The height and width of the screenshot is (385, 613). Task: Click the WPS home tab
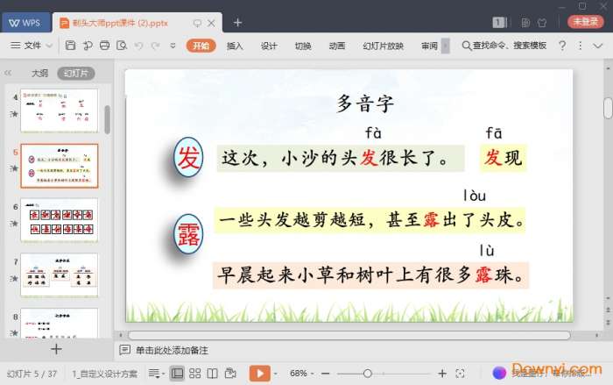[x=25, y=23]
